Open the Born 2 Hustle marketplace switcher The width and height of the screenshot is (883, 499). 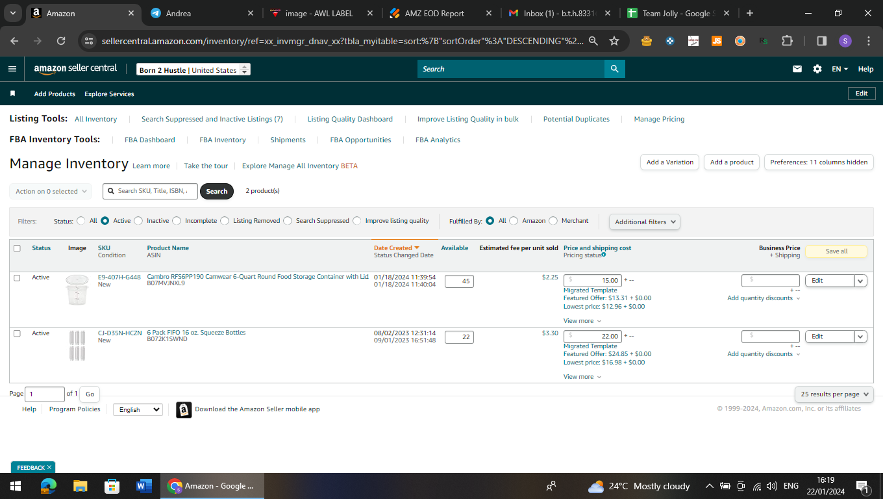(x=193, y=70)
